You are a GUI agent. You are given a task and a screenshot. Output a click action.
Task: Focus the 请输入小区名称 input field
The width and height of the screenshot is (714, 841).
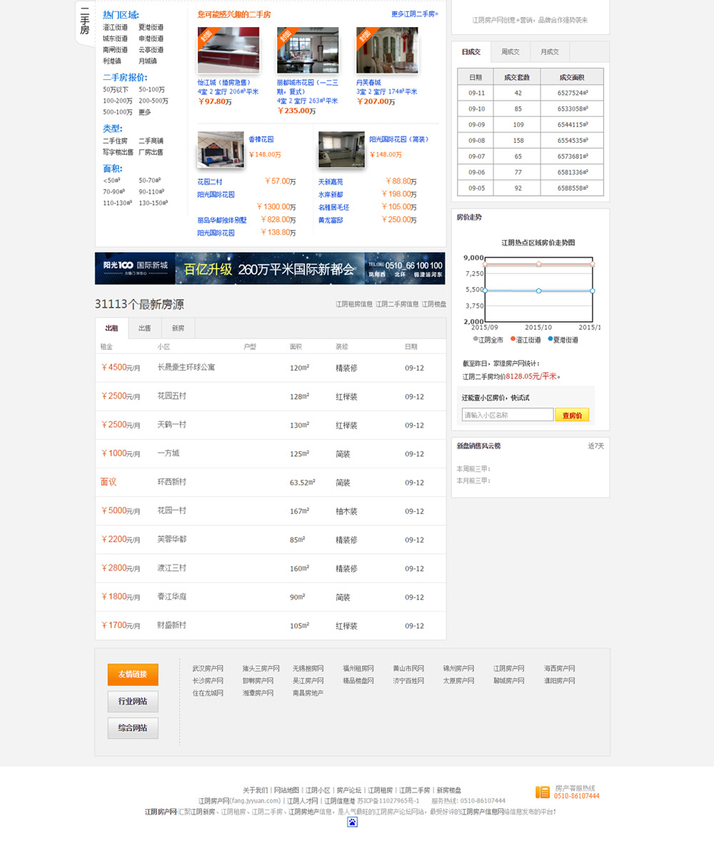[x=508, y=415]
